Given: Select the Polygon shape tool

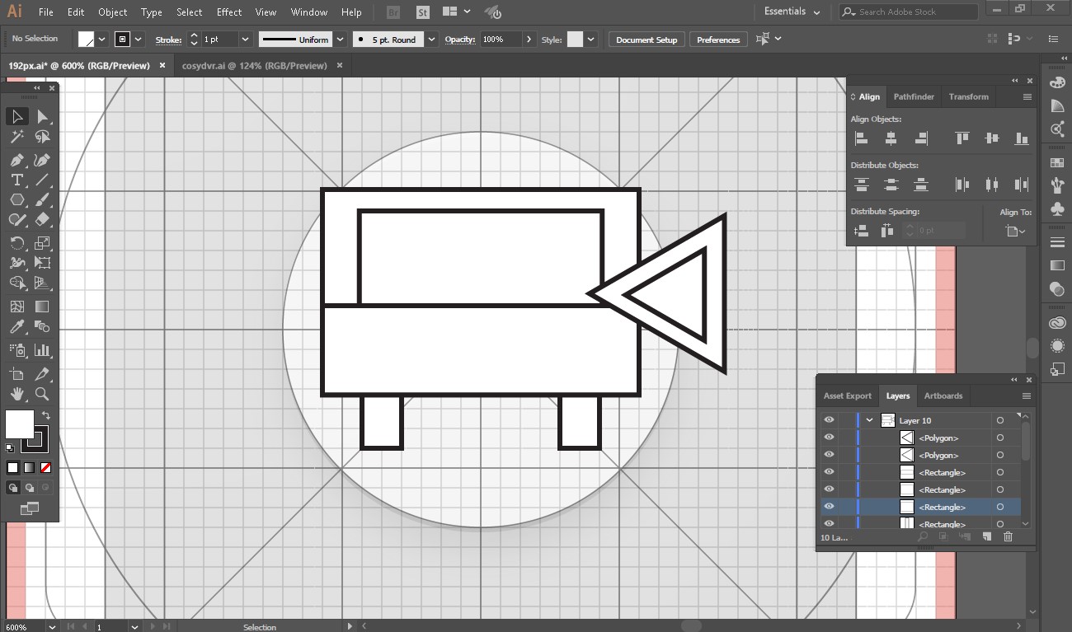Looking at the screenshot, I should click(x=16, y=199).
